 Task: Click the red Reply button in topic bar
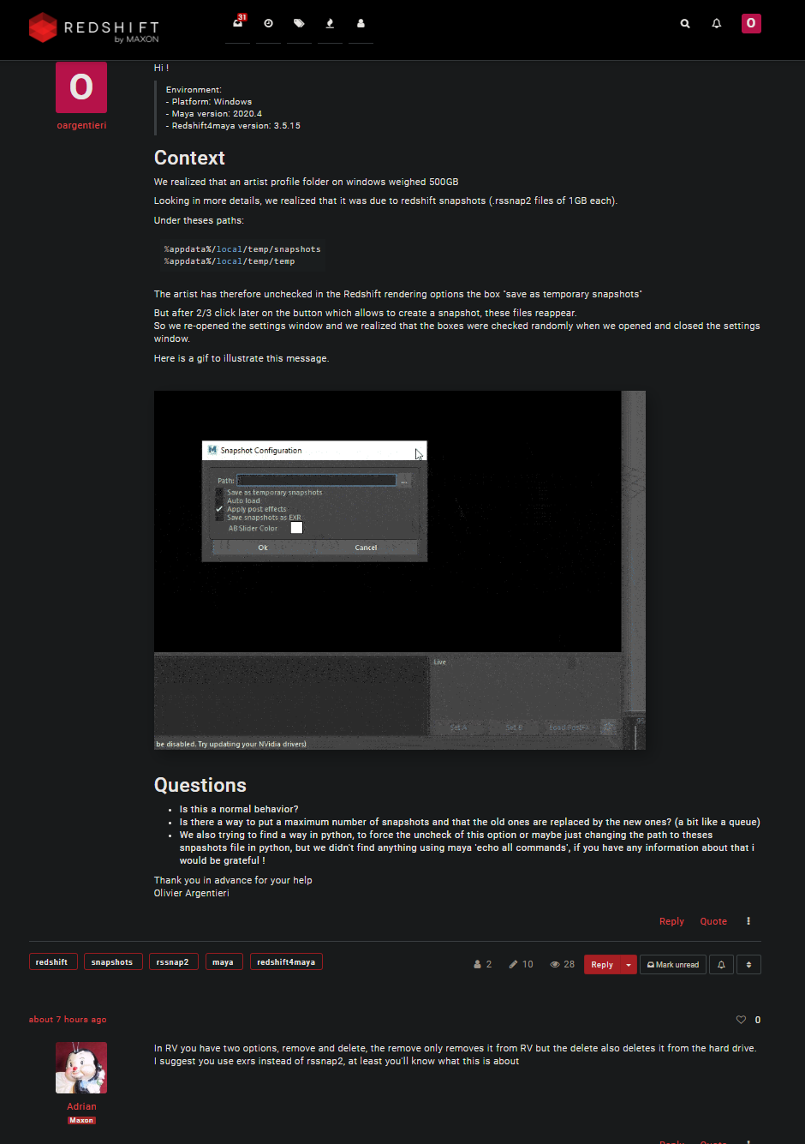(602, 964)
